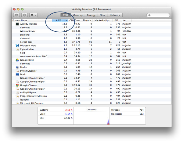This screenshot has height=143, width=183.
Task: Click the Activity Monitor process icon
Action: [x=17, y=24]
